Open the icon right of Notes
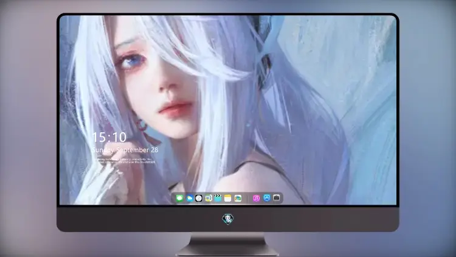 point(238,199)
